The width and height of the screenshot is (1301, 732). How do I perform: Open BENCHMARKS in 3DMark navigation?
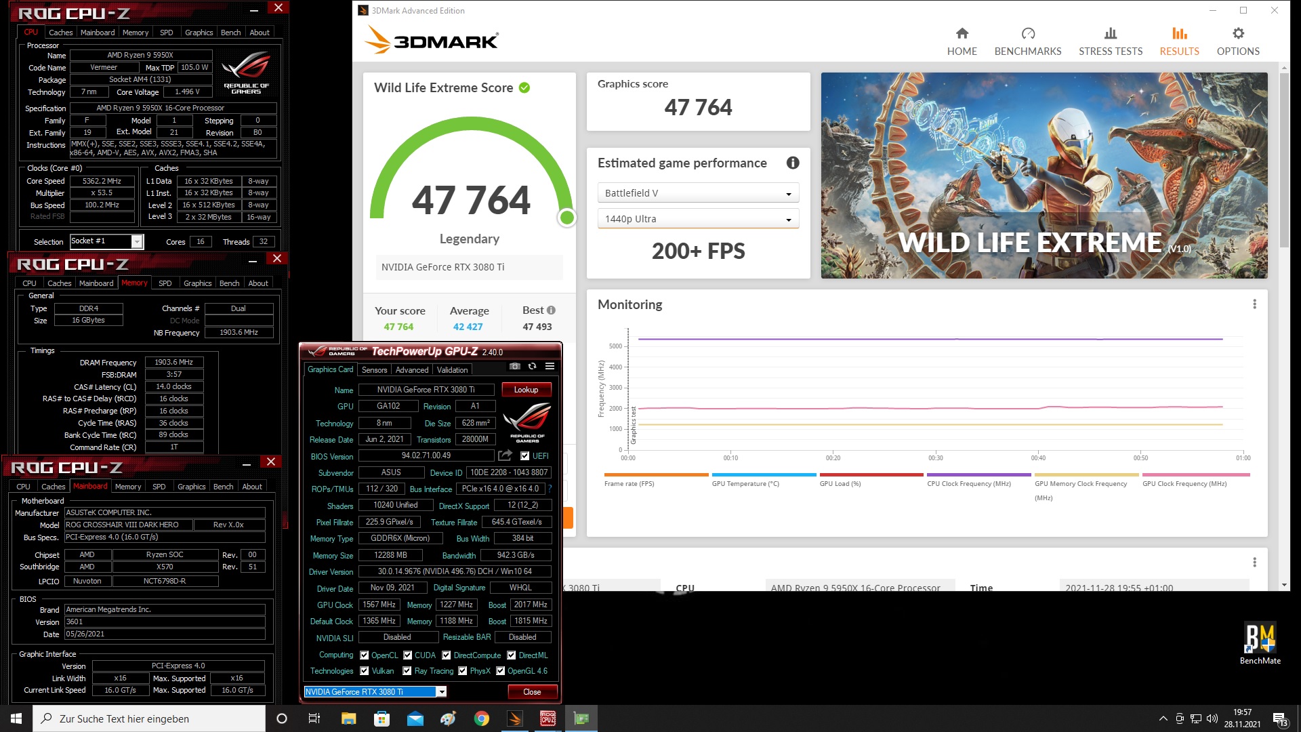click(x=1027, y=41)
